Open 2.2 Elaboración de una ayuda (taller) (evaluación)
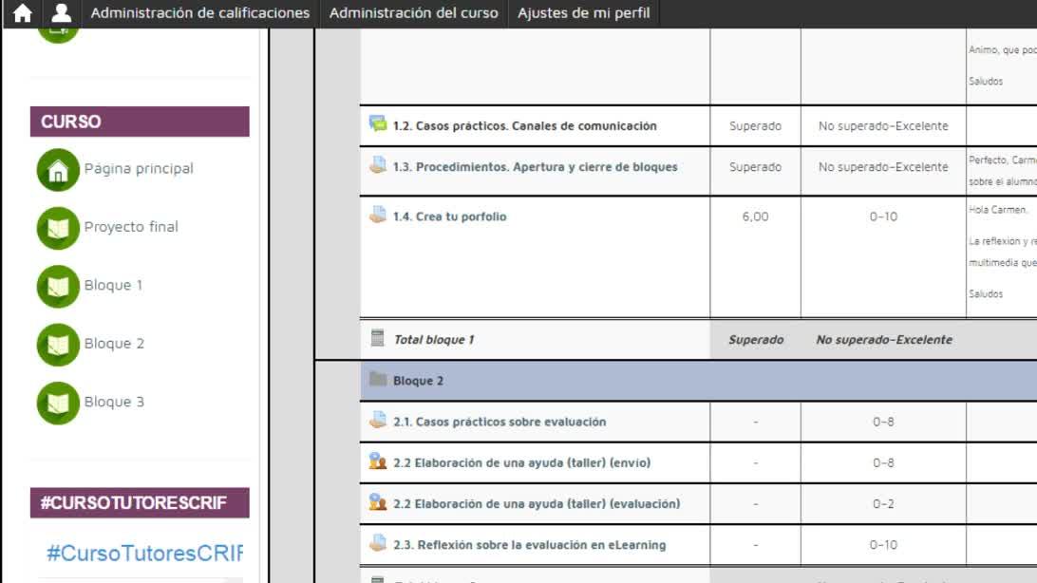 [537, 503]
